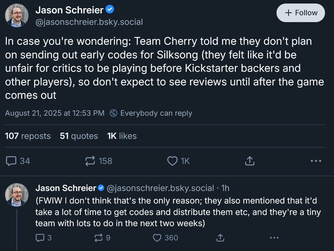This screenshot has width=334, height=251.
Task: Open more options on the main post
Action: tap(316, 161)
